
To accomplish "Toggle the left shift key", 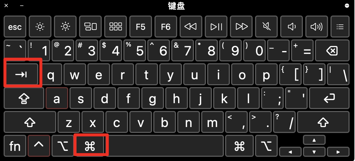I will 30,122.
